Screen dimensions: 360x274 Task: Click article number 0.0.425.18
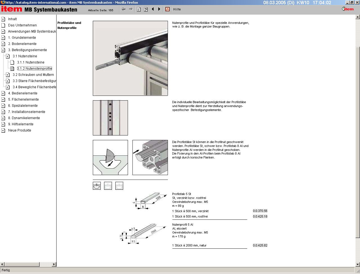click(x=260, y=216)
